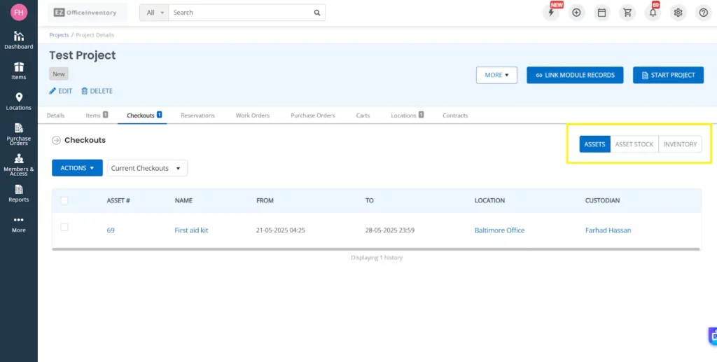Go to Items in sidebar
Screen dimensions: 717x362
(19, 71)
